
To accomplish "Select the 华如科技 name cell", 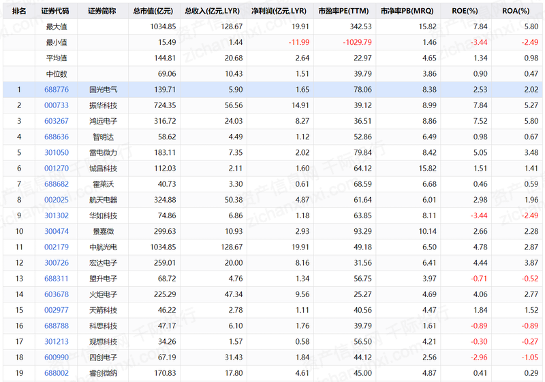I will [x=103, y=215].
